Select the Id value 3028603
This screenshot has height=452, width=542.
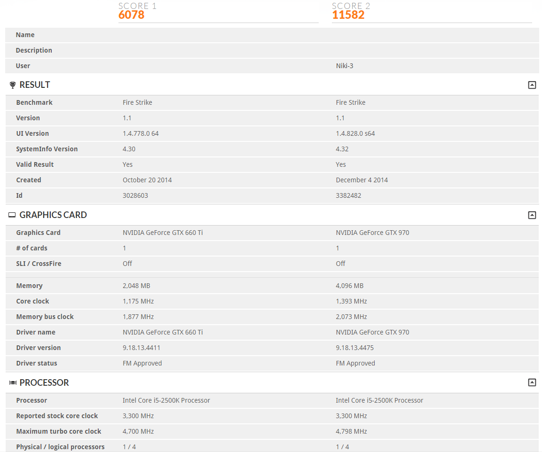point(135,195)
